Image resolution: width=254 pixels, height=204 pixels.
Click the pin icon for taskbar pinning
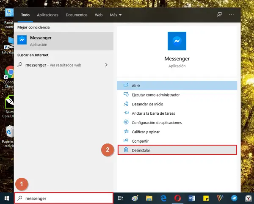click(x=126, y=113)
